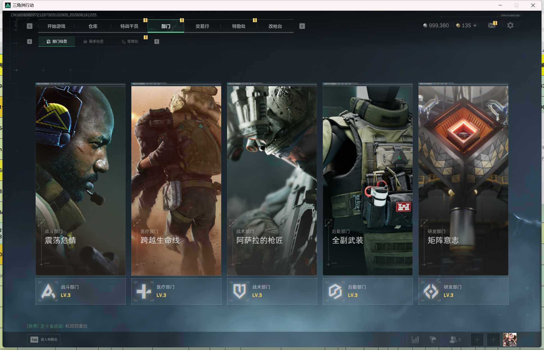Click the Tab 进入特勤处 button
Screen dimensions: 544x350
[x=44, y=340]
